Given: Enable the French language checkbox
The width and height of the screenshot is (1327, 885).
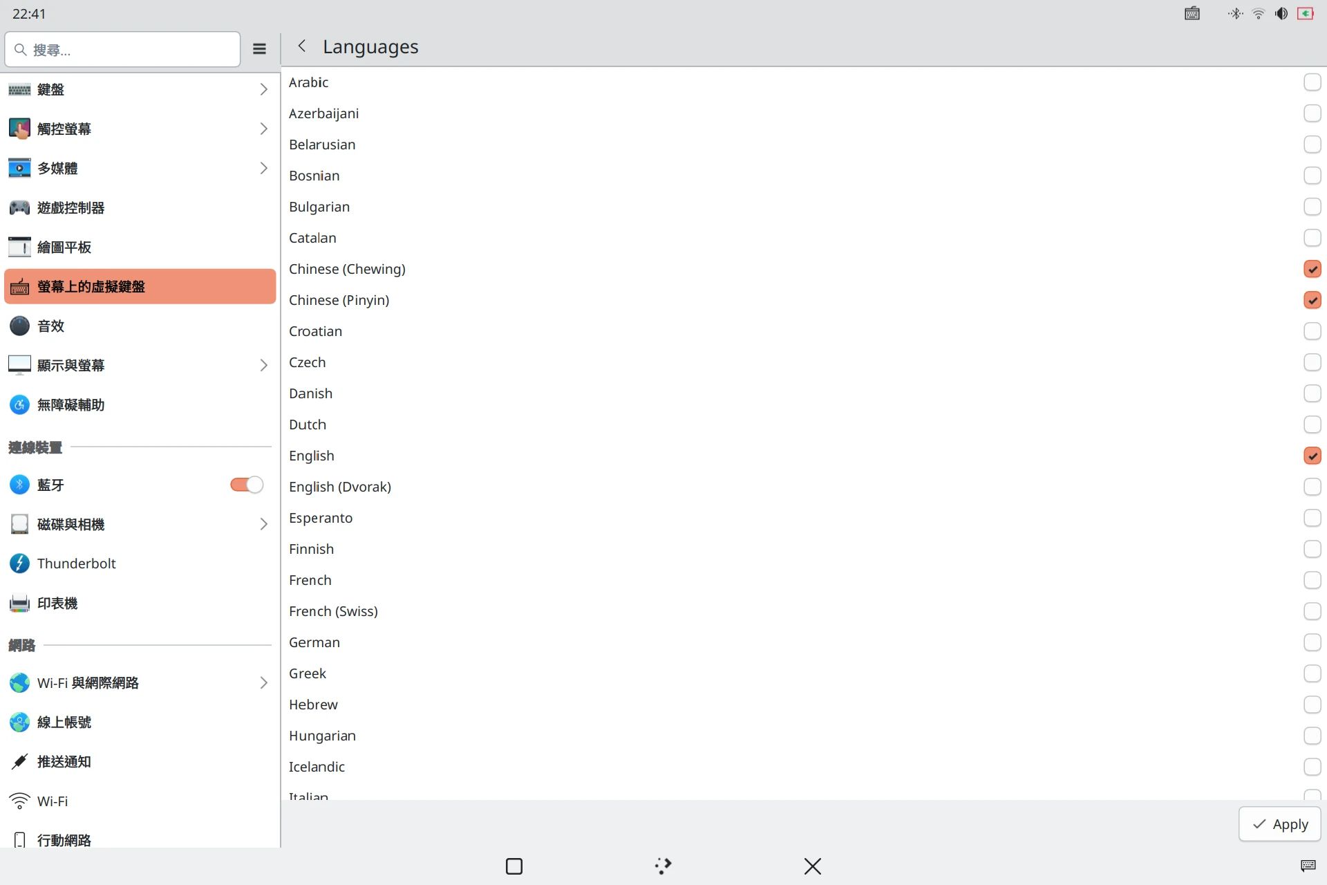Looking at the screenshot, I should (x=1312, y=580).
